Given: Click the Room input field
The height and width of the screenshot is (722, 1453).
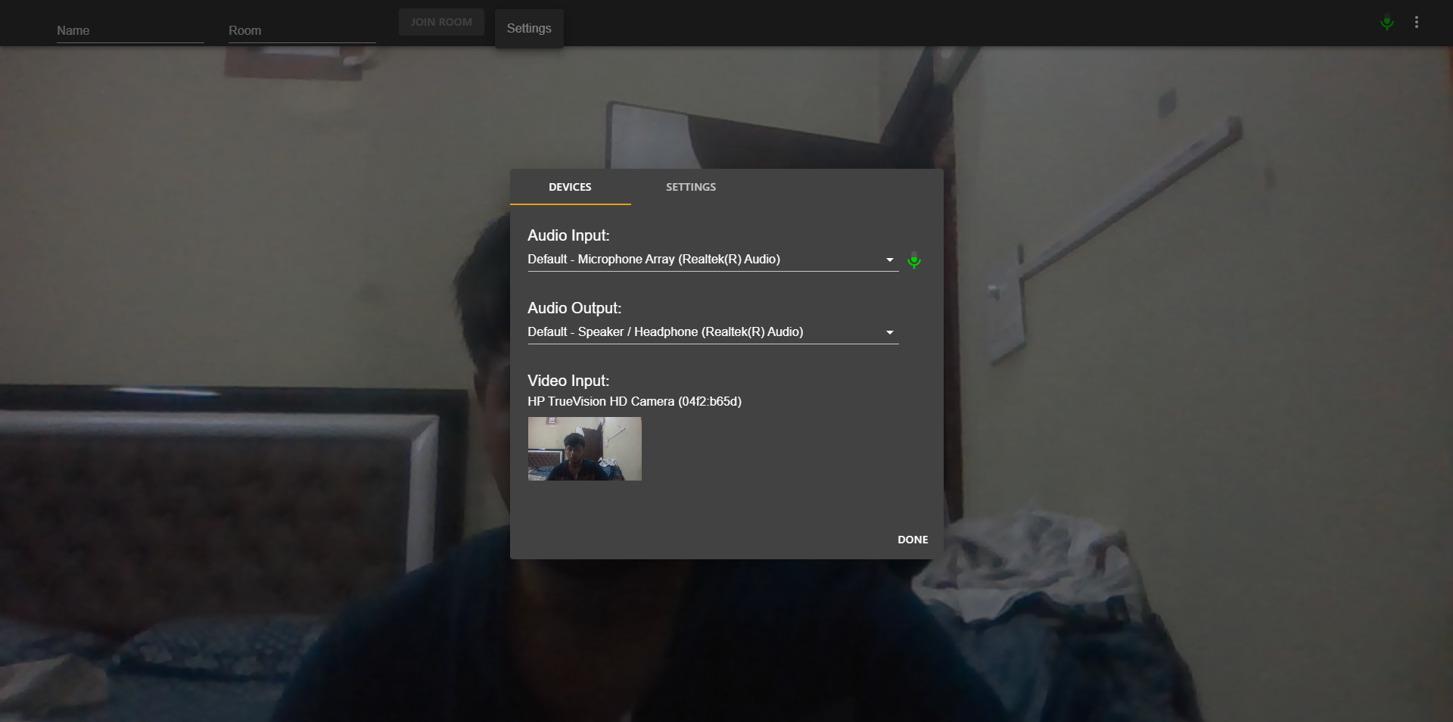Looking at the screenshot, I should coord(301,31).
